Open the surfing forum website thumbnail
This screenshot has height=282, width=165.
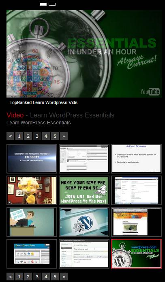click(x=136, y=222)
